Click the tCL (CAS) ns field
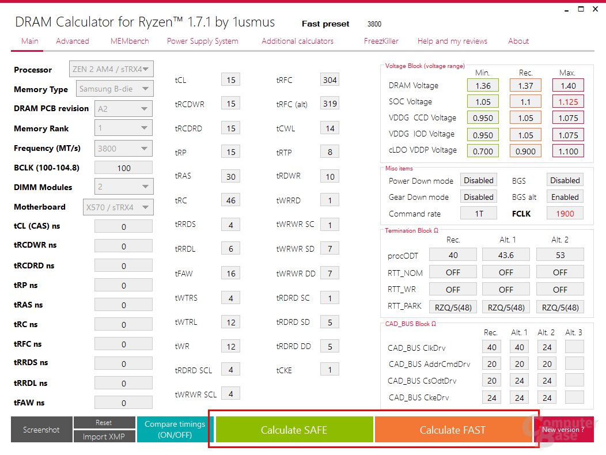The width and height of the screenshot is (606, 455). (x=124, y=226)
